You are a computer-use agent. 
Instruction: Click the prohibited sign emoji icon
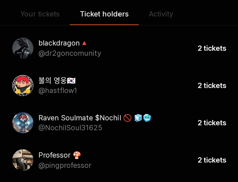click(127, 118)
